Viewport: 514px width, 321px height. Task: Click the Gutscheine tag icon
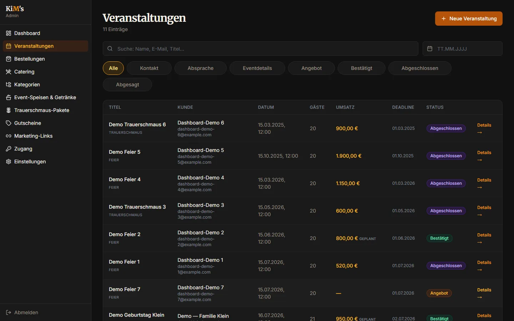tap(9, 123)
